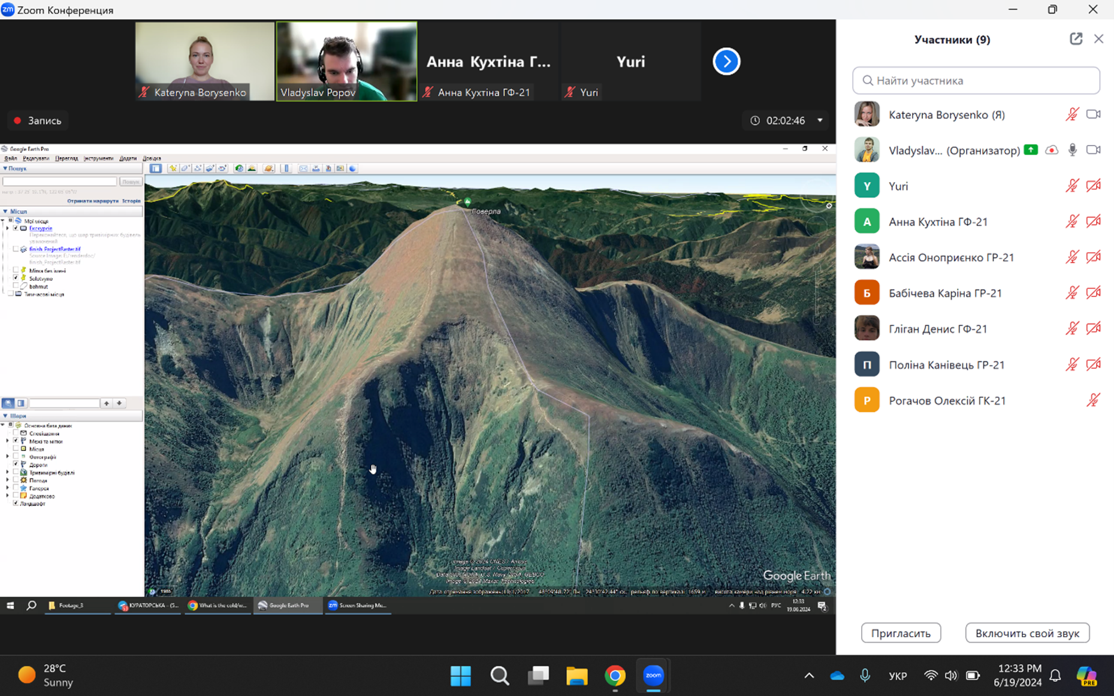Open the Інструменти menu in Google Earth
The image size is (1114, 696).
point(98,159)
